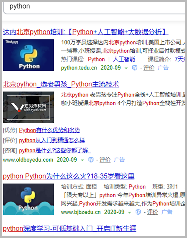
Task: Click 培训方式: 面授 text
Action: click(x=79, y=187)
